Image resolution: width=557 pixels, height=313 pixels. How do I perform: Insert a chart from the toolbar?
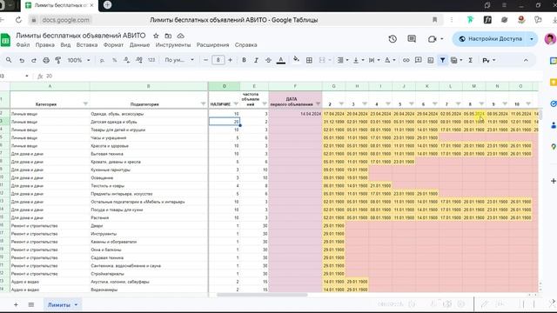click(430, 60)
